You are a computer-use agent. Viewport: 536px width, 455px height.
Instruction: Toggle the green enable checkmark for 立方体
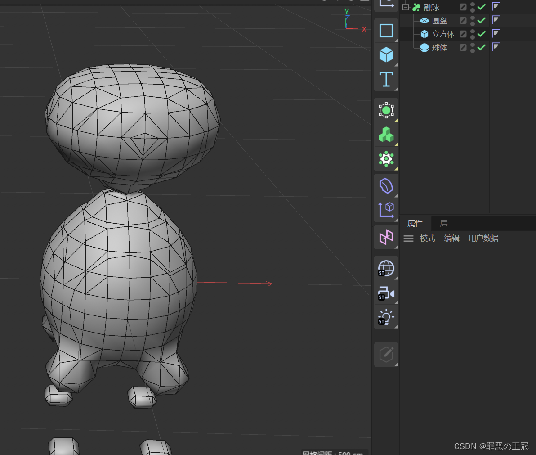pos(482,34)
